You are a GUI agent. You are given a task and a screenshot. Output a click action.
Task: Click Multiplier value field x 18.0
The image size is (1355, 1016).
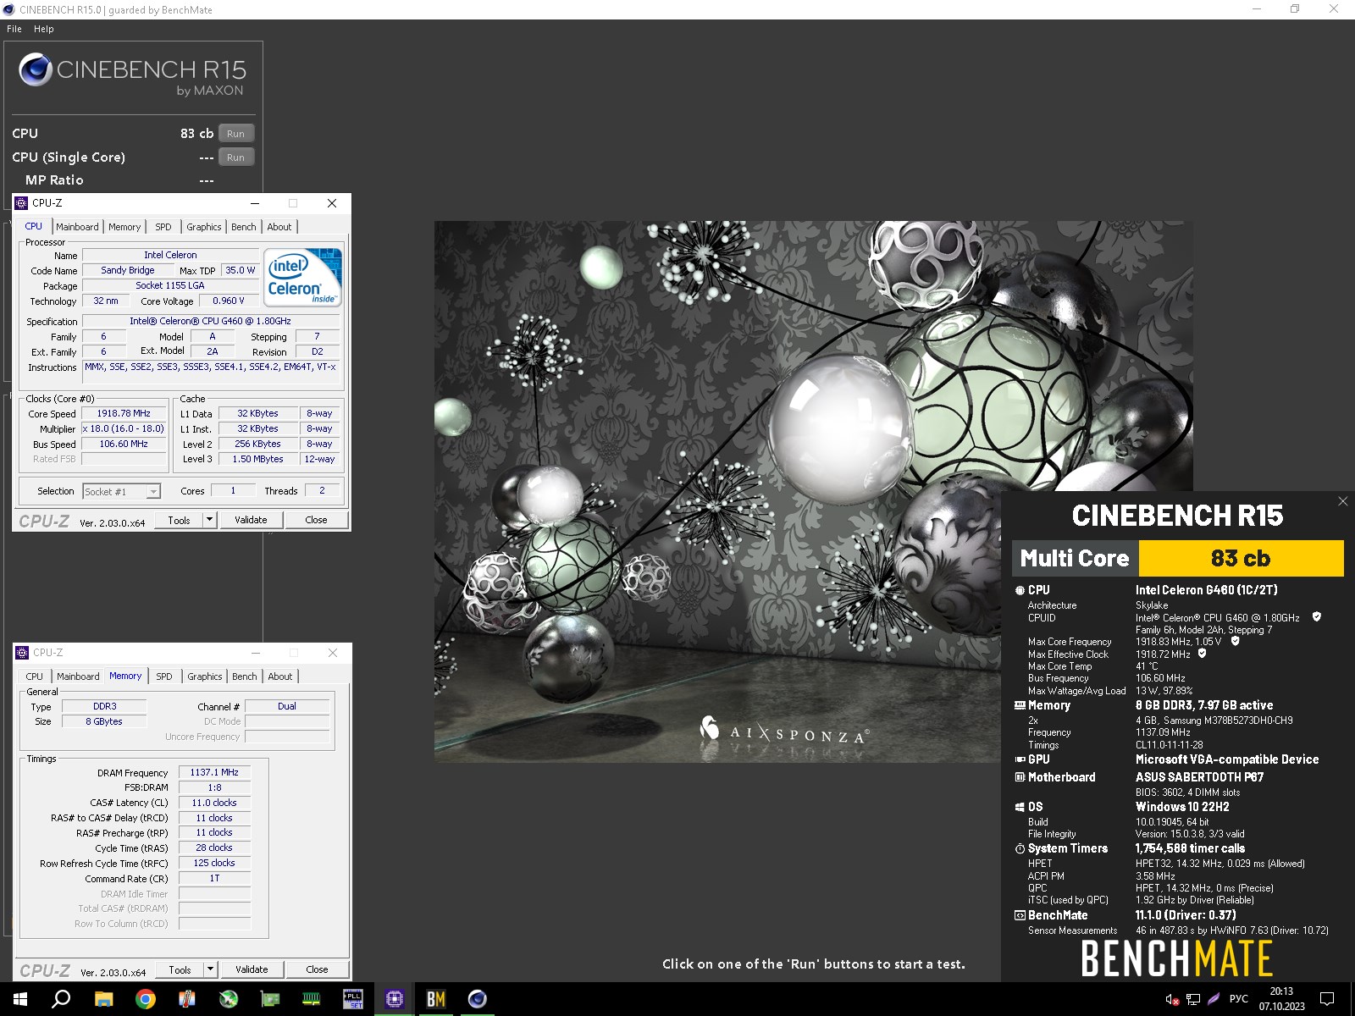[124, 428]
